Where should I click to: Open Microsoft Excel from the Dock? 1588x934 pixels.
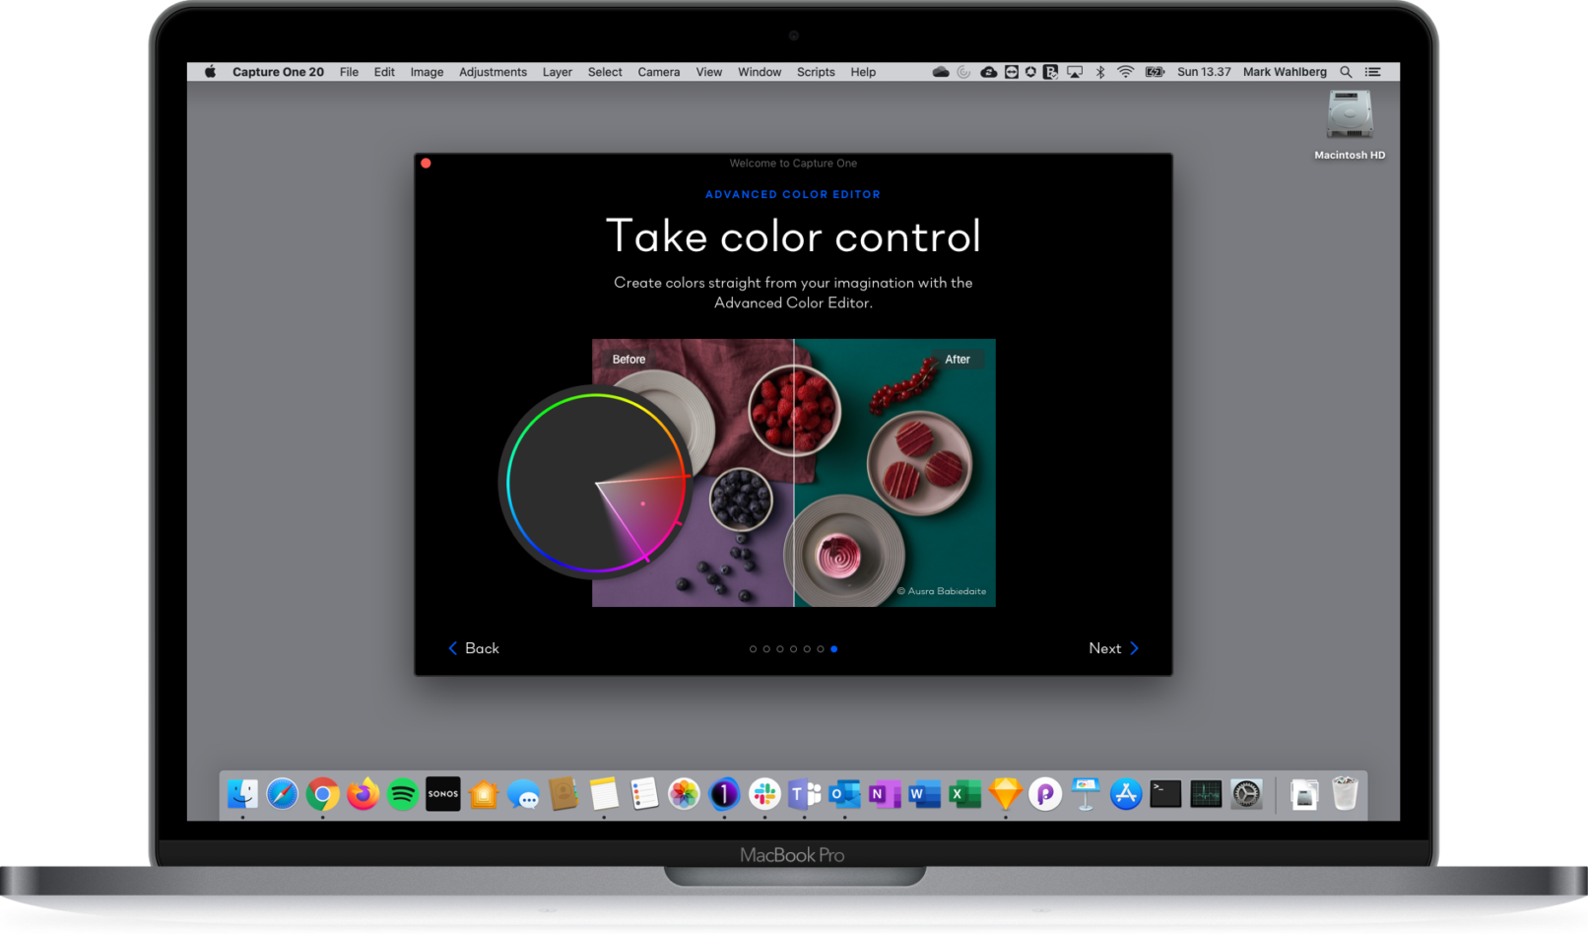[x=964, y=794]
